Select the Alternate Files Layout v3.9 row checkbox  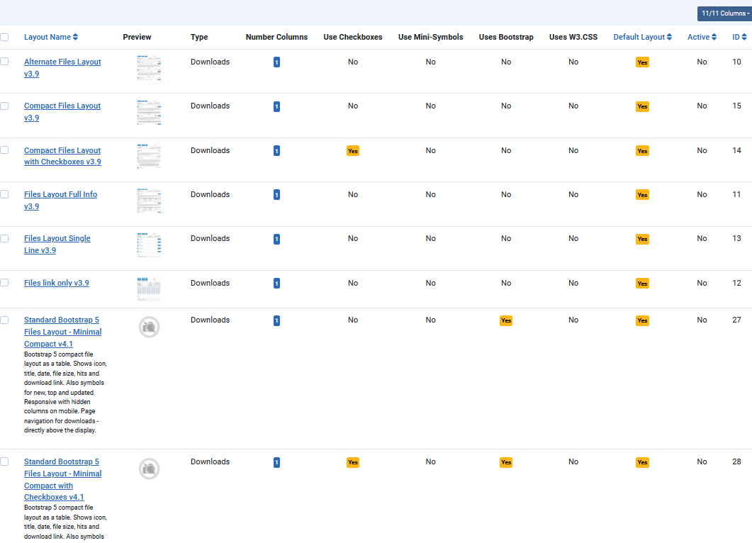(4, 62)
